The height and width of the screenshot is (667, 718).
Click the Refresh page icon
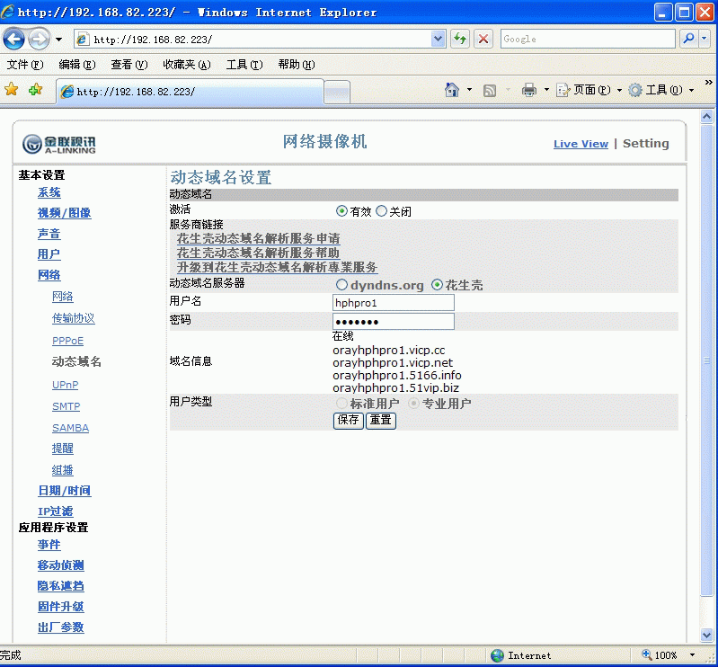pos(460,39)
